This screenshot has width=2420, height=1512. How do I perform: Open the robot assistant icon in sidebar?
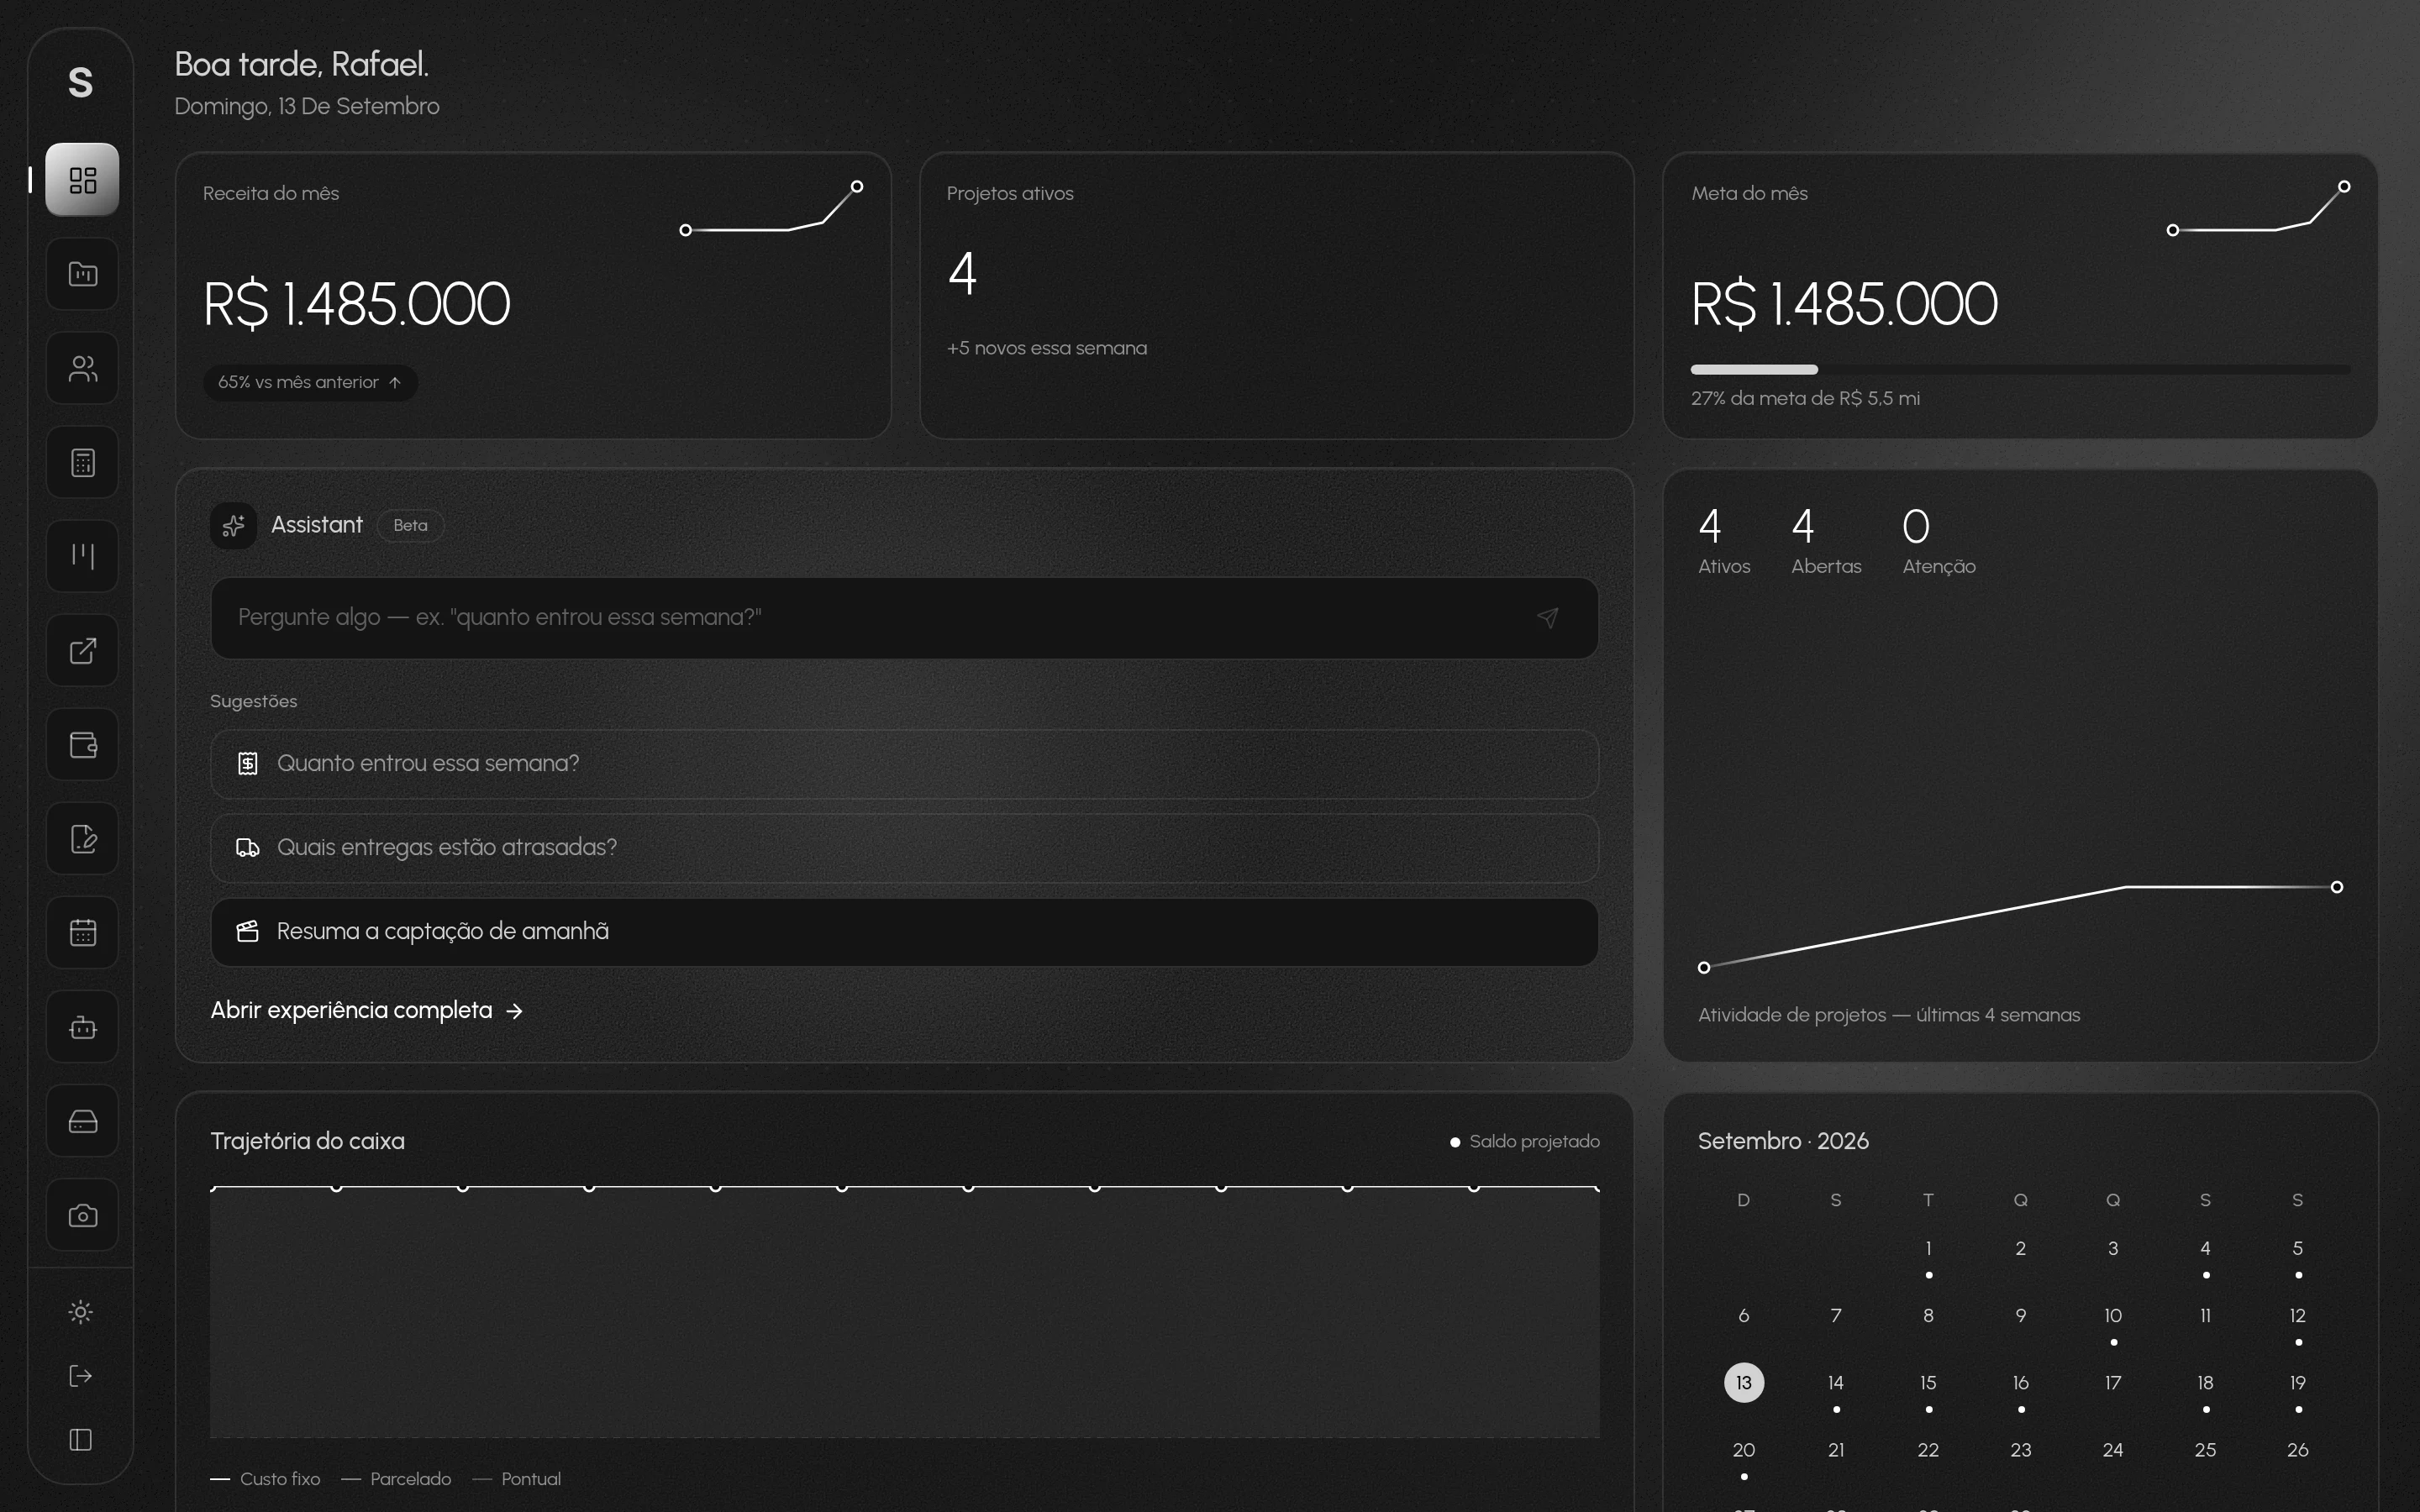click(x=82, y=1027)
